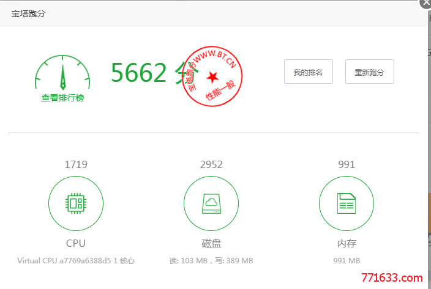Click the disk score 2952

coord(211,164)
